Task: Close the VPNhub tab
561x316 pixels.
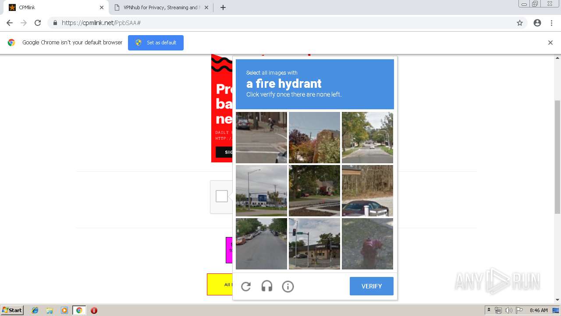Action: point(206,7)
